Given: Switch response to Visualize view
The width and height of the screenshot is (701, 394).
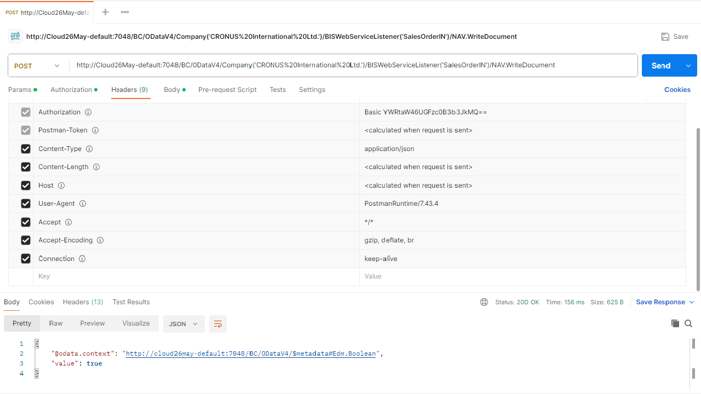Looking at the screenshot, I should click(x=136, y=323).
